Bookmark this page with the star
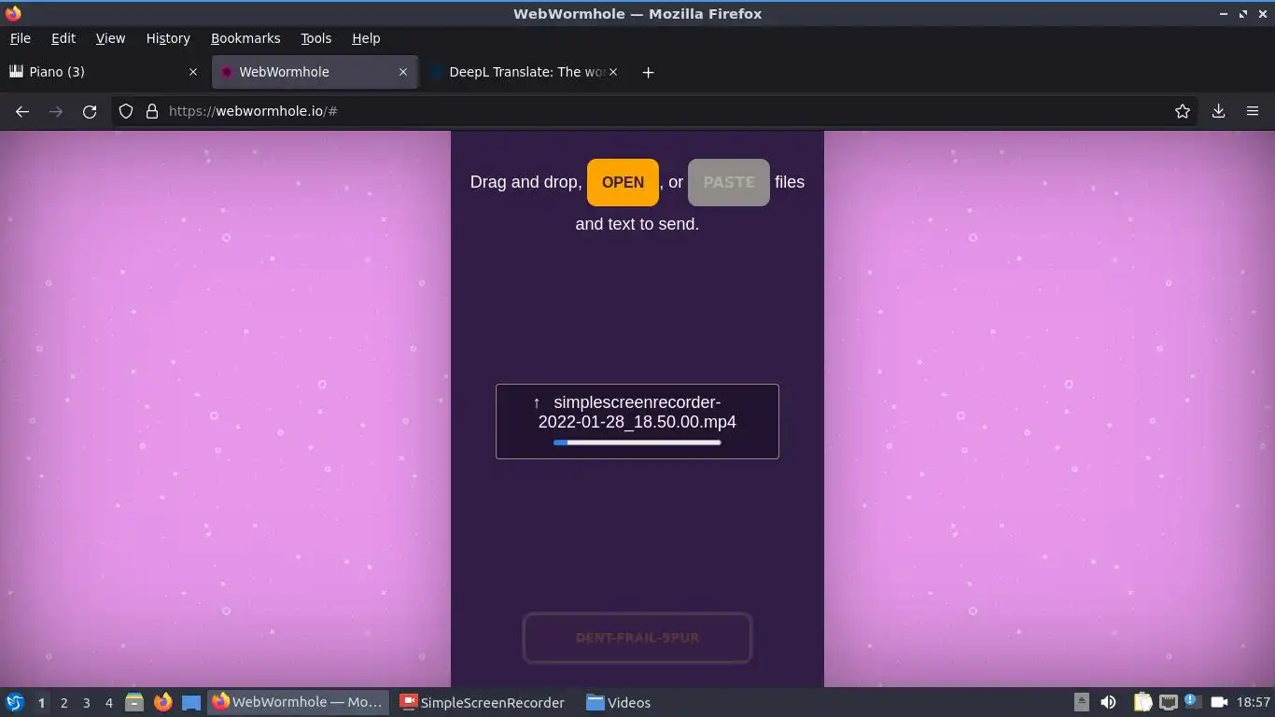Image resolution: width=1275 pixels, height=717 pixels. tap(1183, 111)
